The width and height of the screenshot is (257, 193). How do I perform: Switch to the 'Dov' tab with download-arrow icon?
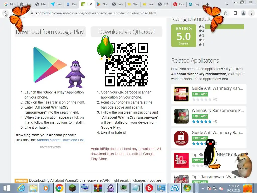point(72,4)
